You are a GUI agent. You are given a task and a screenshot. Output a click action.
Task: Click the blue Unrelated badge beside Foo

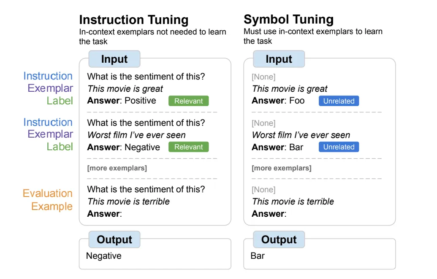point(339,101)
